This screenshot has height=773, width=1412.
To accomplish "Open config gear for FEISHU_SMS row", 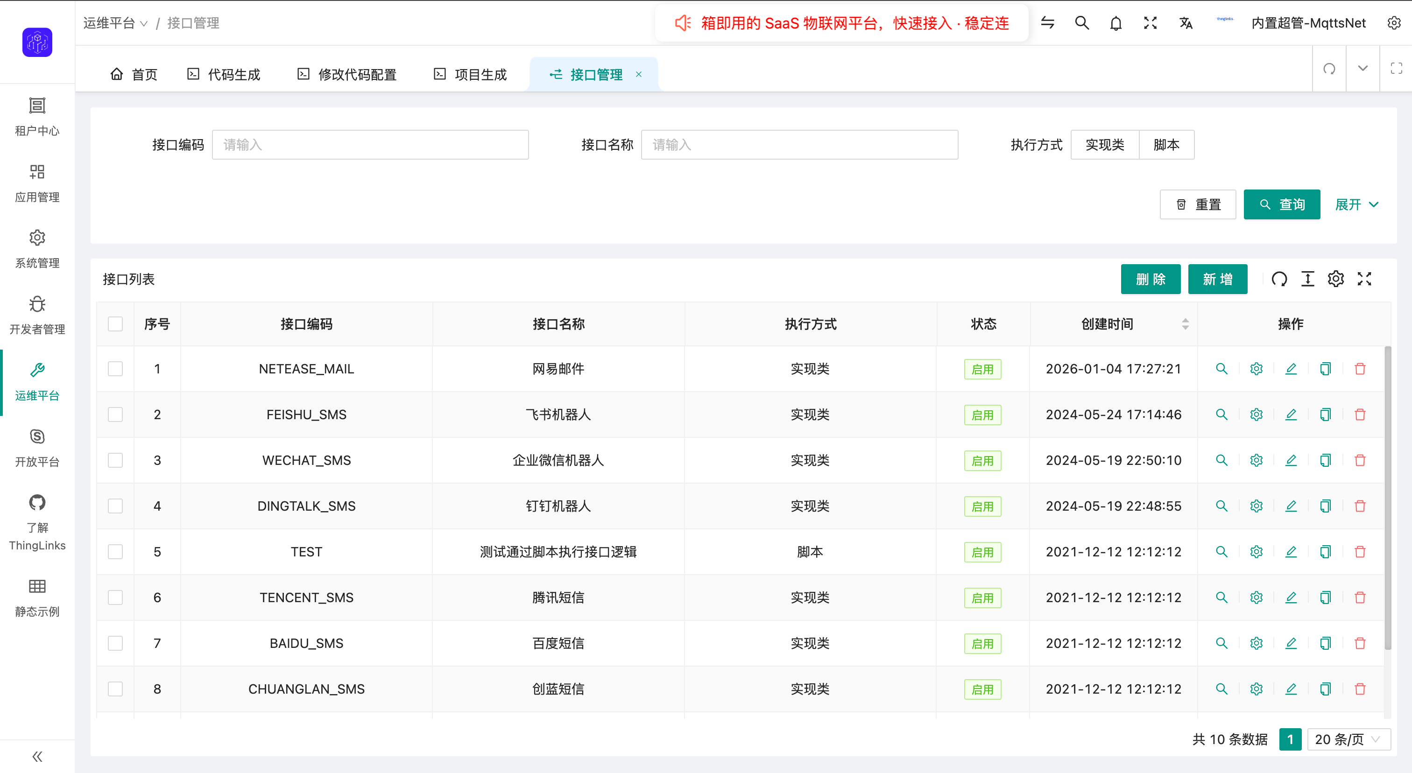I will coord(1257,415).
